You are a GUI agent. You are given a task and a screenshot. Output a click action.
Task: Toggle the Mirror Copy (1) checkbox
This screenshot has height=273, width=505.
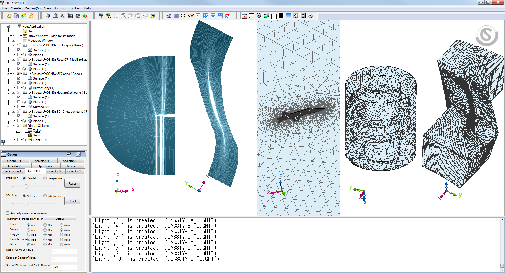coord(19,88)
